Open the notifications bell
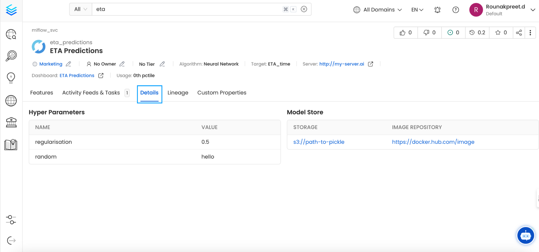This screenshot has height=252, width=539. (437, 10)
